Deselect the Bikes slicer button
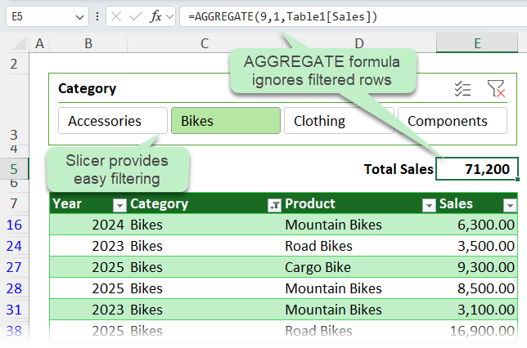This screenshot has width=527, height=348. pos(225,121)
